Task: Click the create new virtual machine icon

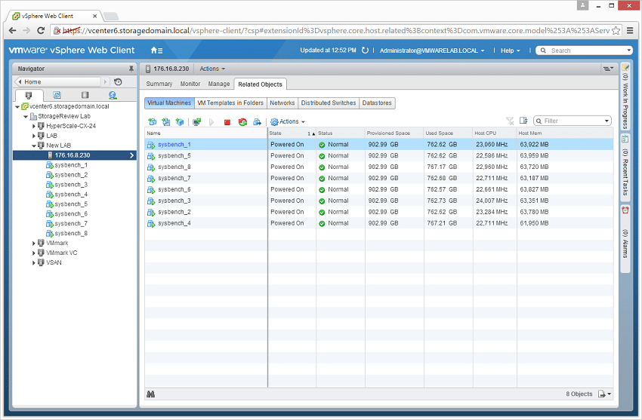Action: [x=153, y=121]
